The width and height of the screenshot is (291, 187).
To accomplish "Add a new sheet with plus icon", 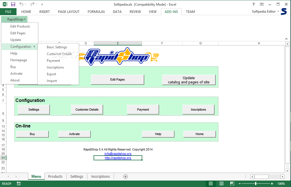I will (125, 177).
